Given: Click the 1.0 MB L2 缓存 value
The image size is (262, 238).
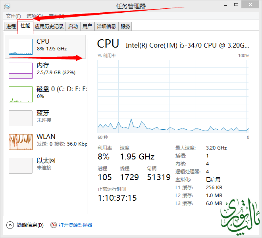Looking at the screenshot, I should pos(214,196).
